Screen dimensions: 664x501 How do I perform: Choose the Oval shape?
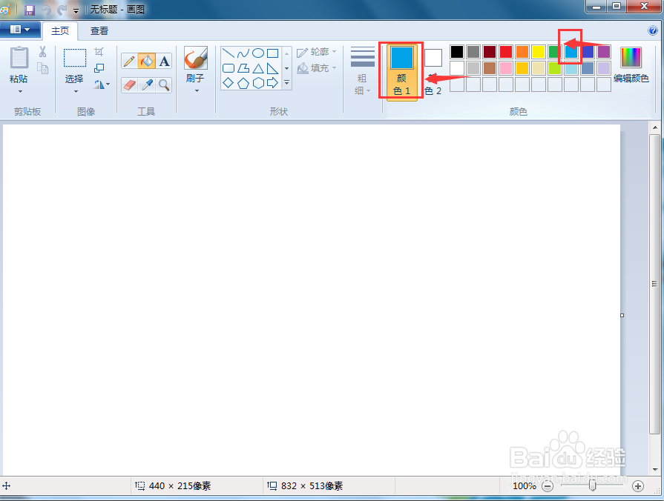coord(258,53)
